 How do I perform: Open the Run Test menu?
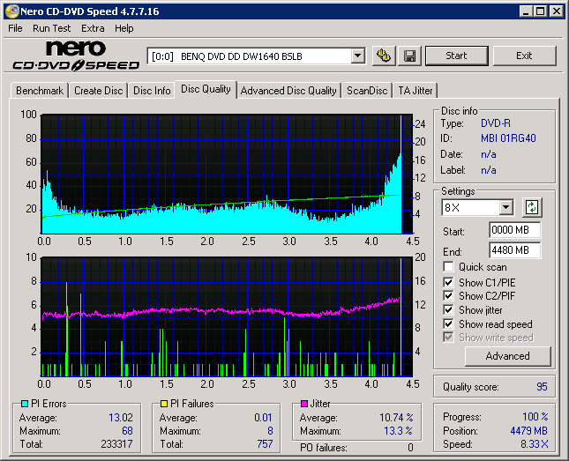pyautogui.click(x=52, y=28)
